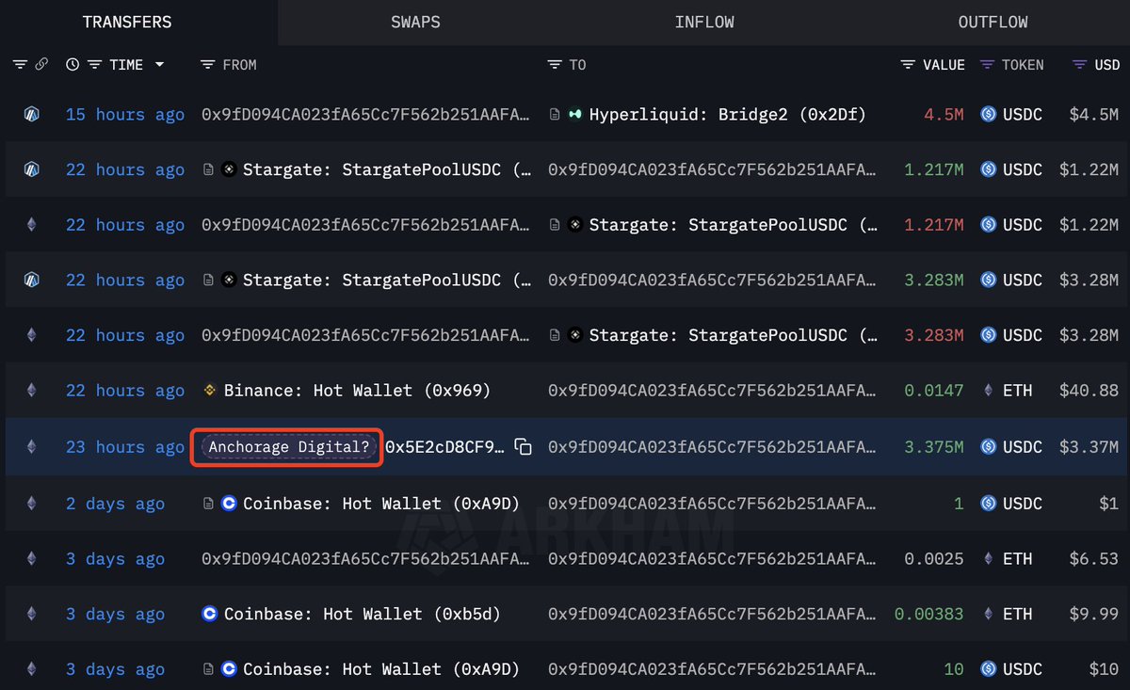Click Binance: Hot Wallet (0x969) sender
The width and height of the screenshot is (1130, 690).
[357, 391]
